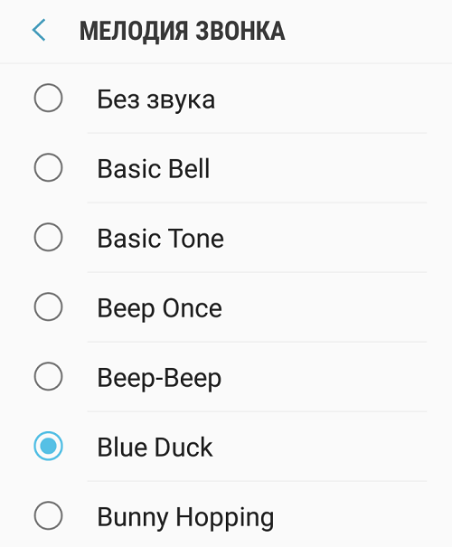Tap the back arrow icon
This screenshot has width=452, height=547.
pyautogui.click(x=39, y=31)
